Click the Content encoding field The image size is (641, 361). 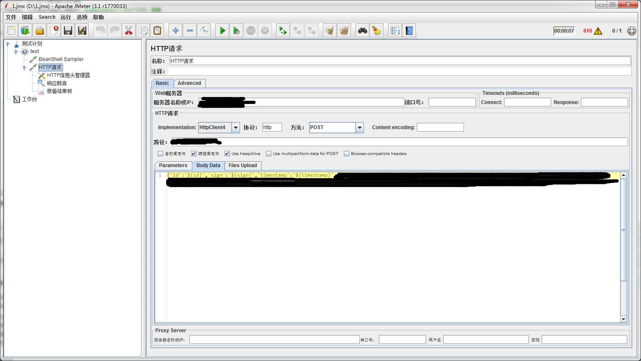pos(440,127)
